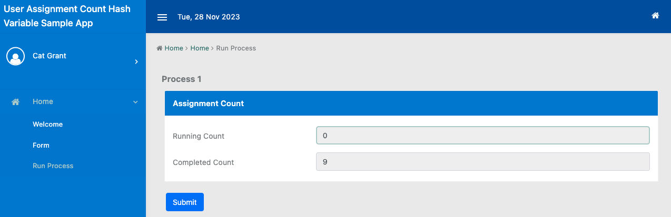Click the Run Process breadcrumb text
671x217 pixels.
[236, 48]
